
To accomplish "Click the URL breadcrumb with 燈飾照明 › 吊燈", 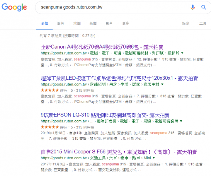I will tap(100, 84).
